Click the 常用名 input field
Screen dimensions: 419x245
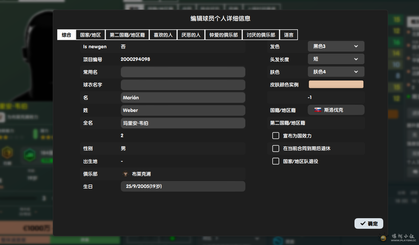tap(183, 72)
